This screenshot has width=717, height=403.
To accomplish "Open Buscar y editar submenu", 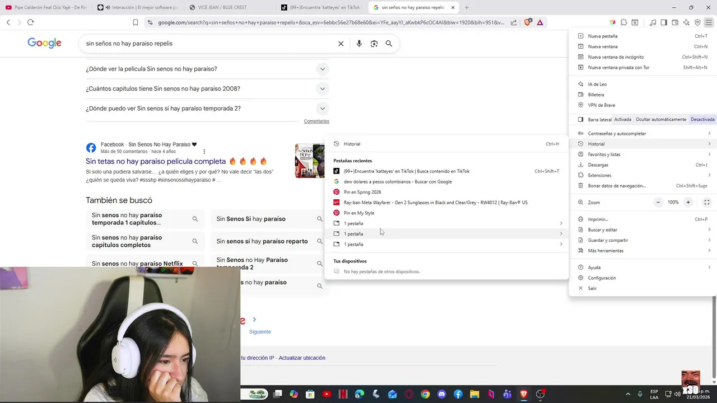I will pyautogui.click(x=643, y=229).
